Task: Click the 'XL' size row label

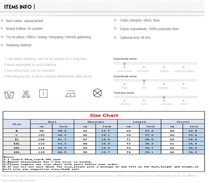Action: 17,139
